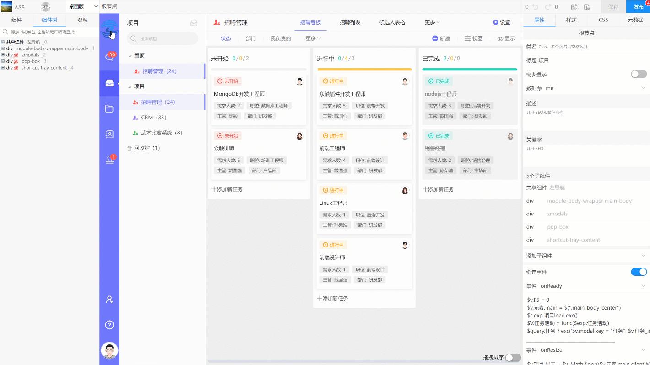
Task: Click the component tree search field
Action: point(49,32)
